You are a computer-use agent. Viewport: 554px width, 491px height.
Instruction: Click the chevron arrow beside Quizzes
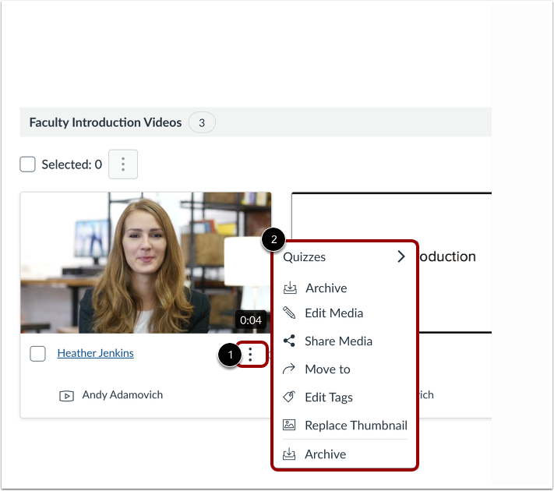click(x=401, y=256)
